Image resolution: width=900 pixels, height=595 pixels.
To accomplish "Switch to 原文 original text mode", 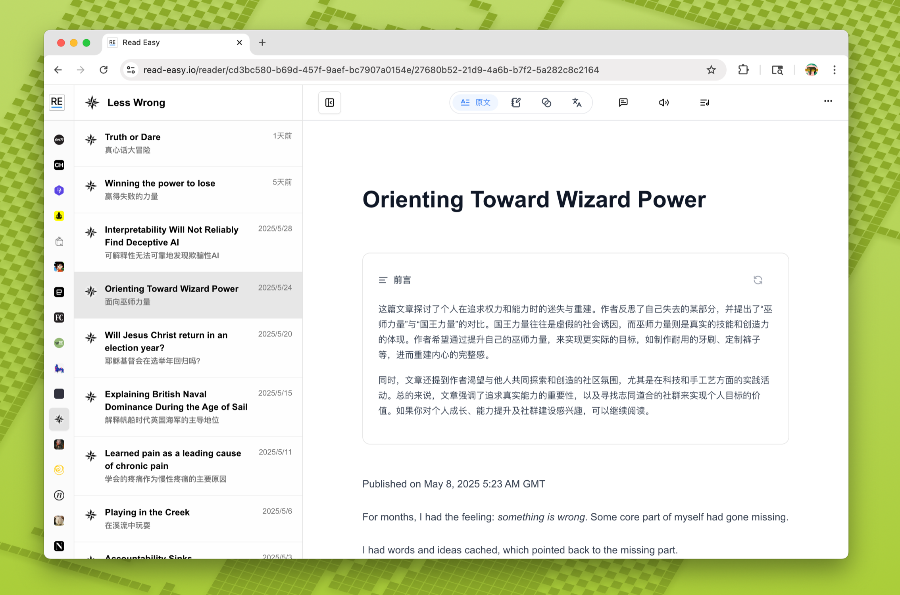I will click(x=476, y=103).
